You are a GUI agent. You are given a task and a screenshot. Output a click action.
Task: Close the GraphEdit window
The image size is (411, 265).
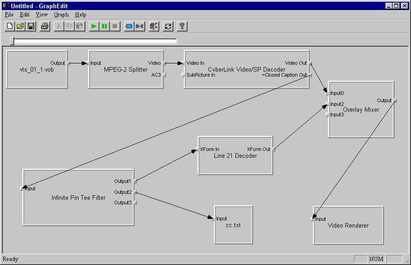click(x=405, y=6)
